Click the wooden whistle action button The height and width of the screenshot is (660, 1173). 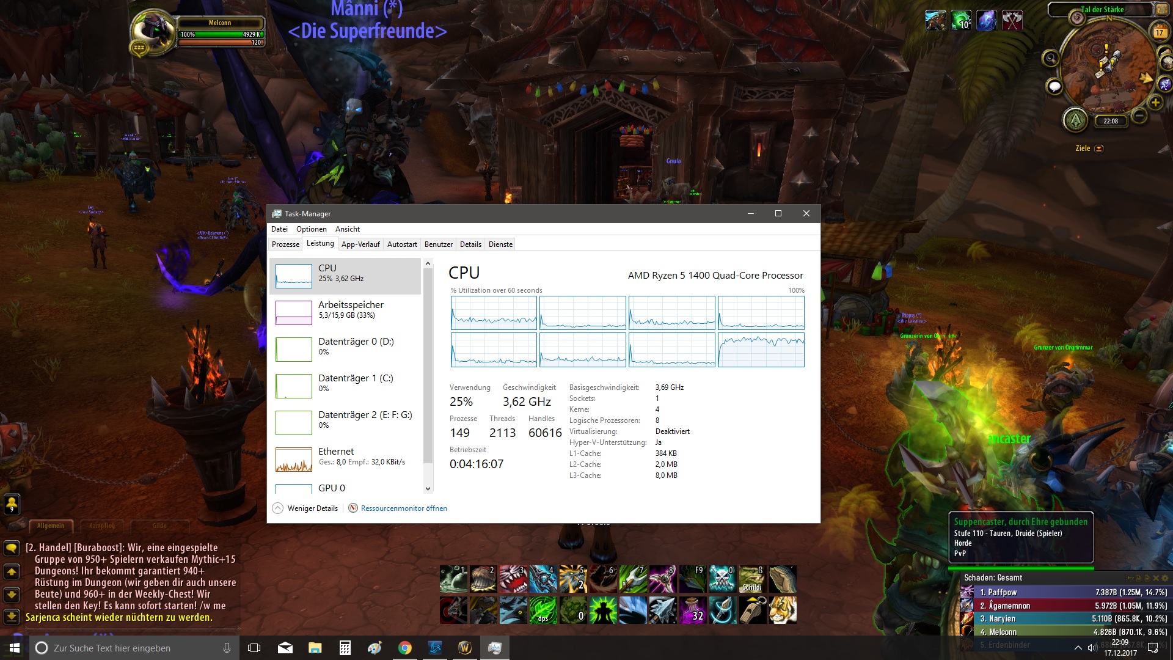point(752,610)
